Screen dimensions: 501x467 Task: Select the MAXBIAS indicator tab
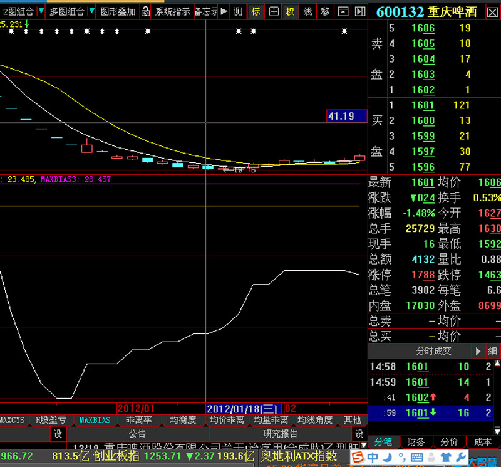[x=95, y=420]
